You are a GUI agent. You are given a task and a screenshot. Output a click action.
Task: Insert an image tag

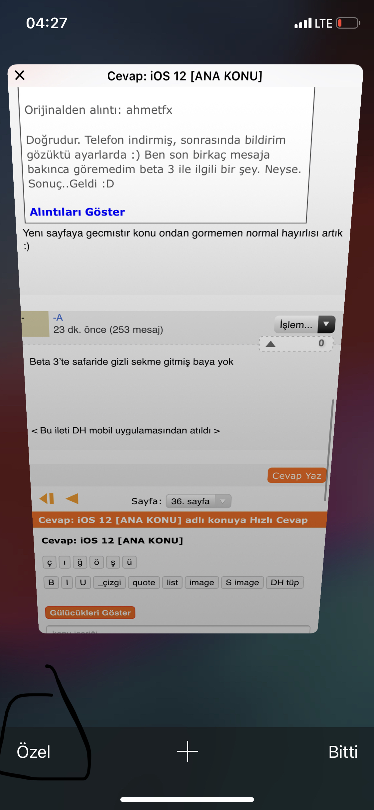pyautogui.click(x=202, y=583)
